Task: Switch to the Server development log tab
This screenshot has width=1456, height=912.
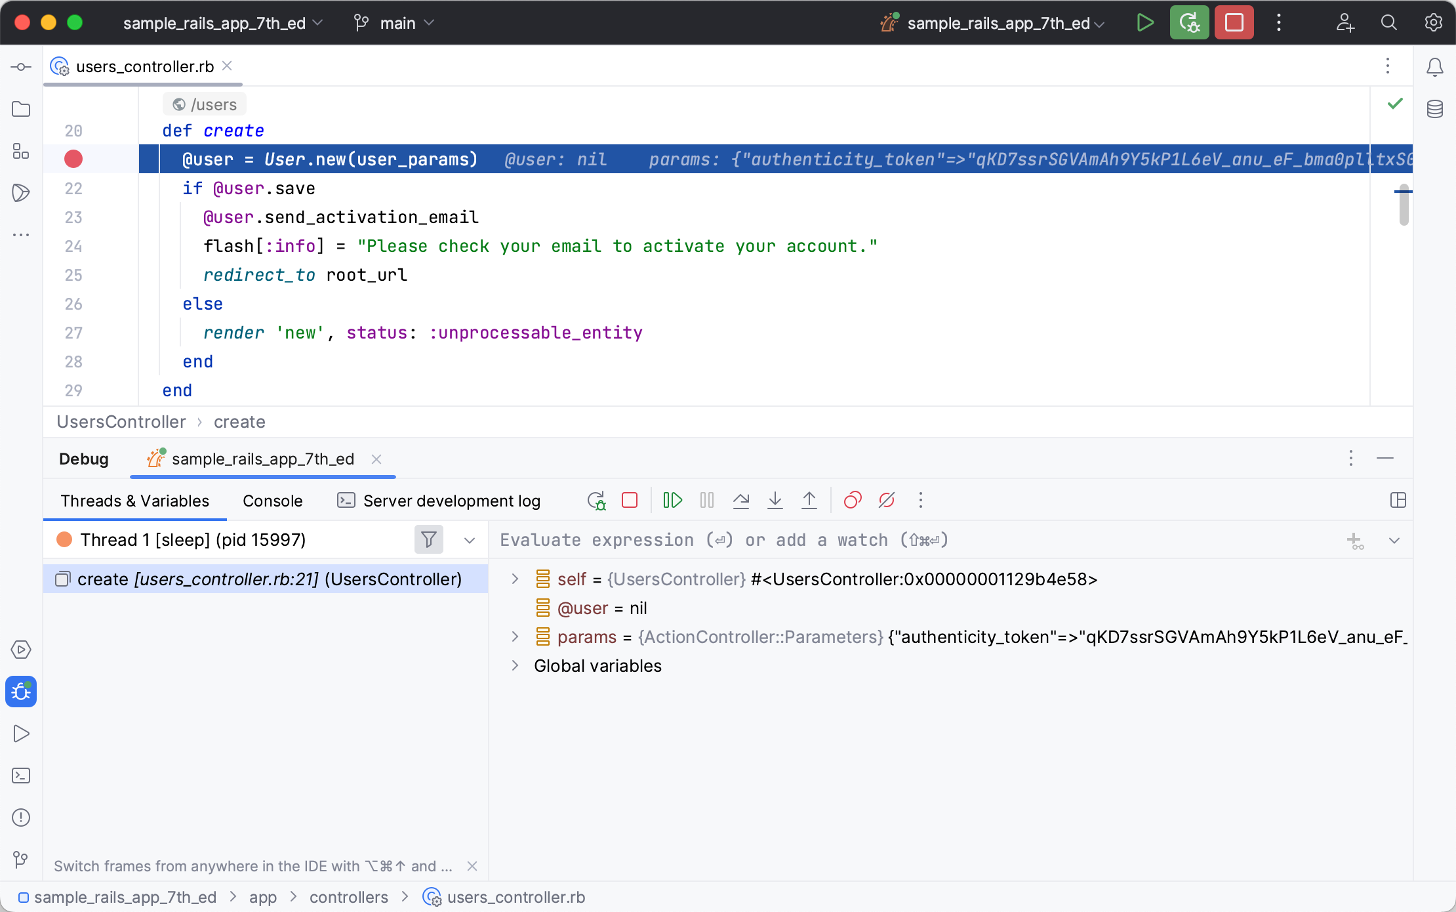Action: point(451,501)
